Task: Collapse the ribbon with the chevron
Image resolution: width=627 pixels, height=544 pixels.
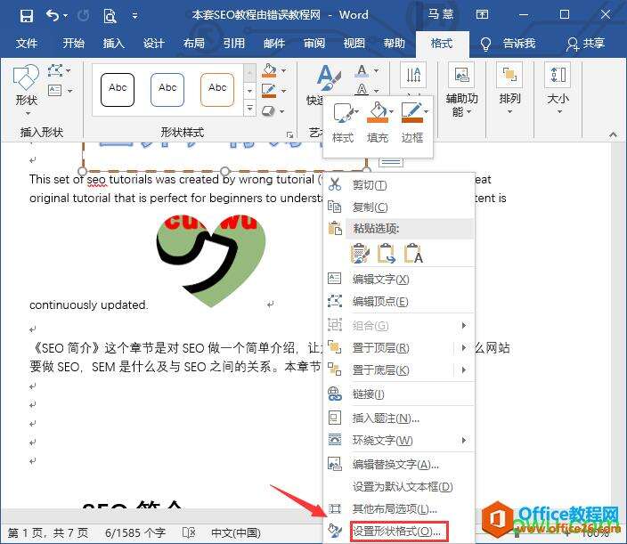Action: pyautogui.click(x=613, y=135)
